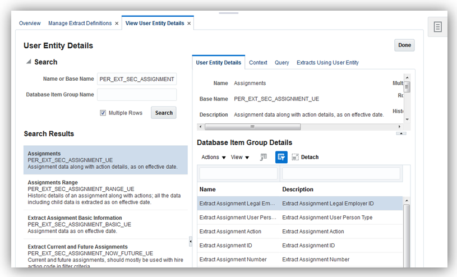Click horizontal scrollbar right arrow
457x277 pixels.
tap(399, 127)
